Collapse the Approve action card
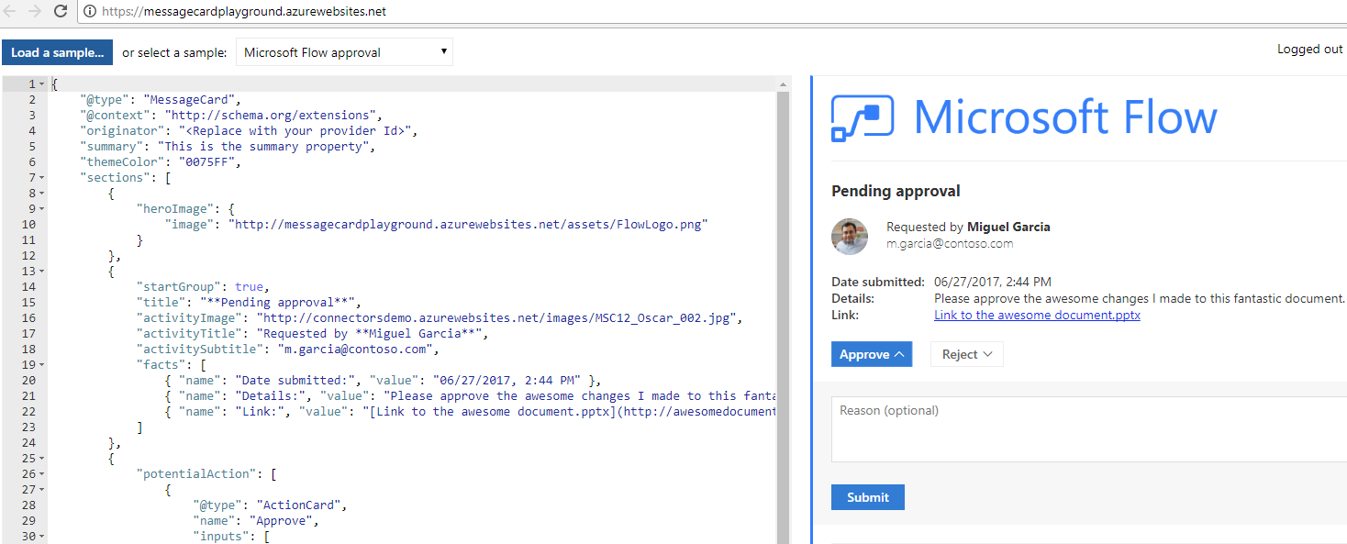This screenshot has height=544, width=1347. point(871,355)
